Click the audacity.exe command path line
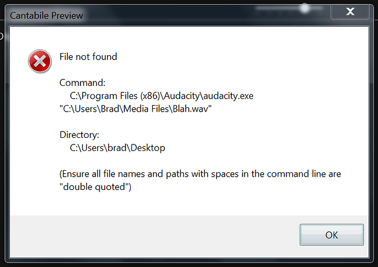Screen dimensions: 378x267 162,96
